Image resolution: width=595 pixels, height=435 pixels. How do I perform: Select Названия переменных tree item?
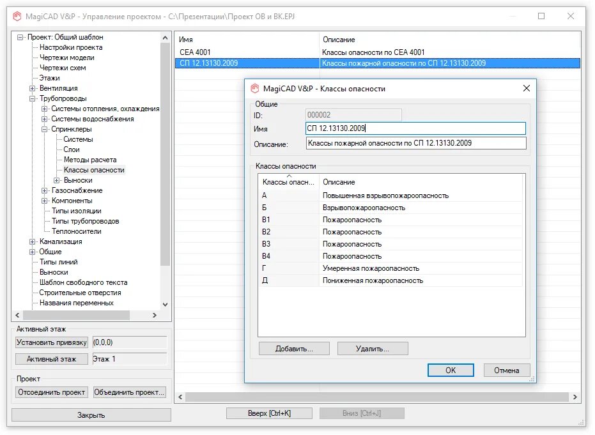coord(76,303)
